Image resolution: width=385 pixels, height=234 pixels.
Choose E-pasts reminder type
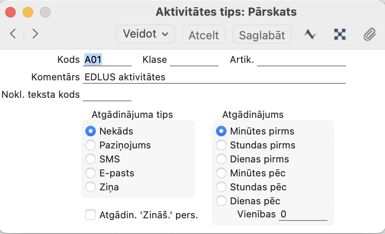(x=91, y=173)
